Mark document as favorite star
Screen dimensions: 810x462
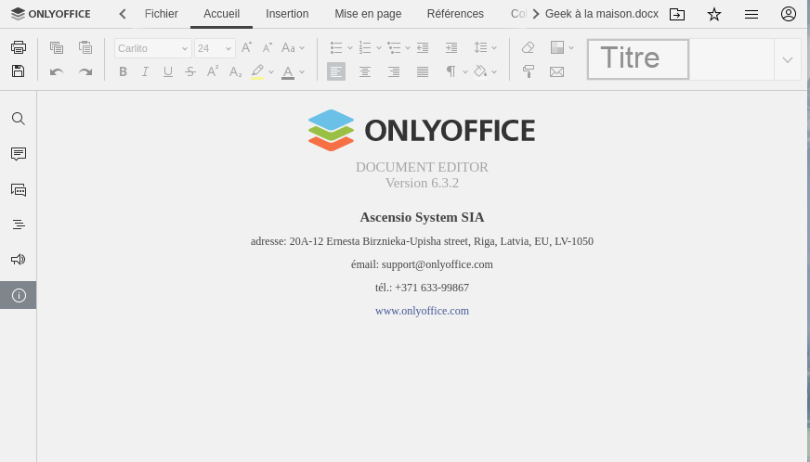714,14
